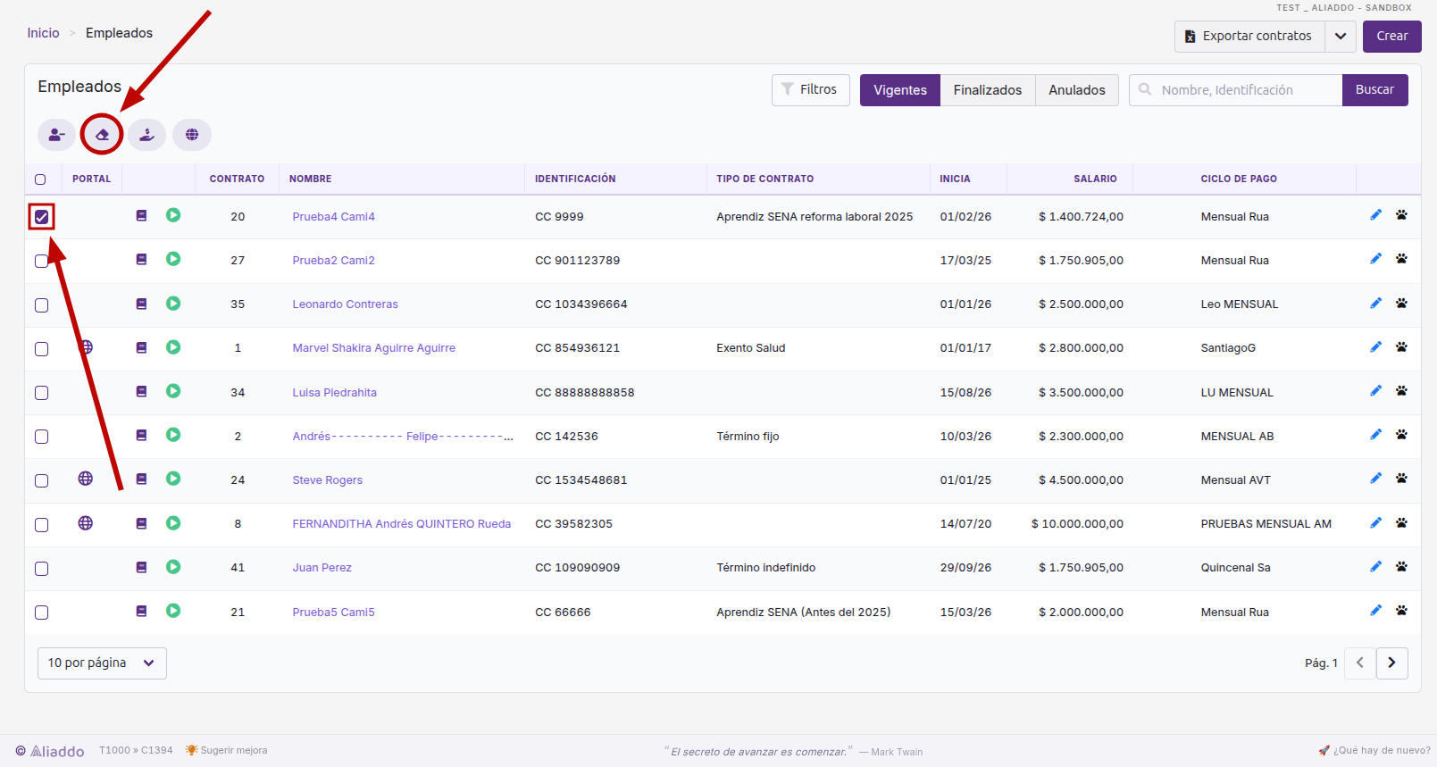Toggle the select-all checkbox in the table header
This screenshot has height=767, width=1437.
[40, 179]
